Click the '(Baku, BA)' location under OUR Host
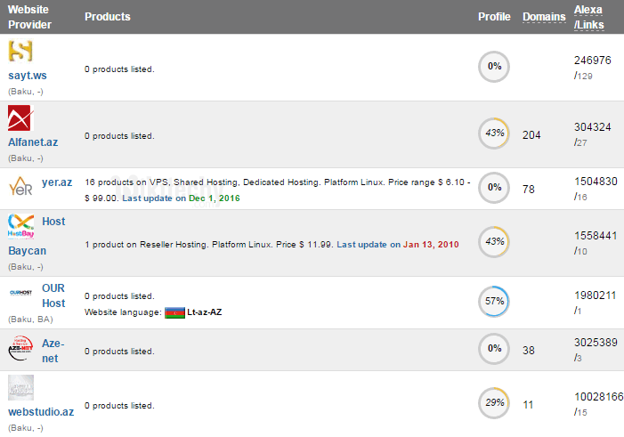Viewport: 624px width, 437px height. pyautogui.click(x=30, y=320)
